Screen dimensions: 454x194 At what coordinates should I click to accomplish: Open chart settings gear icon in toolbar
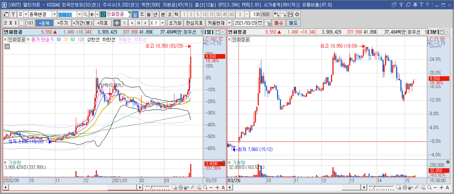[x=297, y=14]
